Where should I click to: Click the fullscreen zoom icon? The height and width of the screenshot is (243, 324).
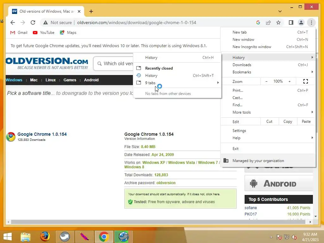[306, 81]
